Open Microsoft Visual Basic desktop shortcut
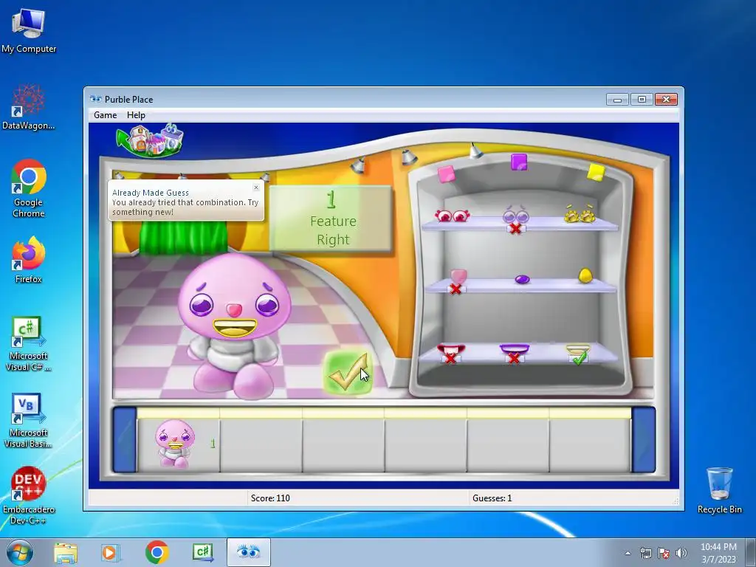The height and width of the screenshot is (567, 756). coord(29,421)
